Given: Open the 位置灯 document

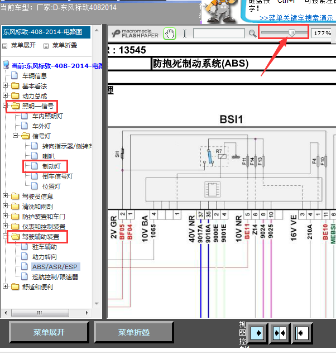Looking at the screenshot, I should tap(51, 186).
